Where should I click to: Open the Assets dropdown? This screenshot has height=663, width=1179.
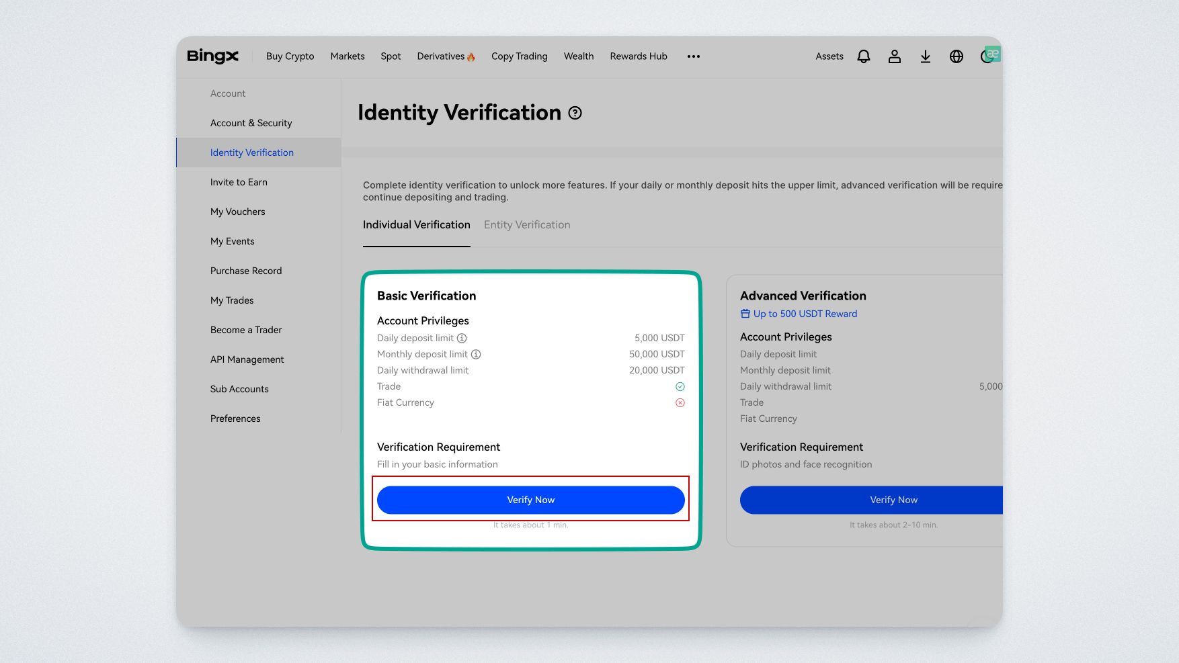coord(829,56)
